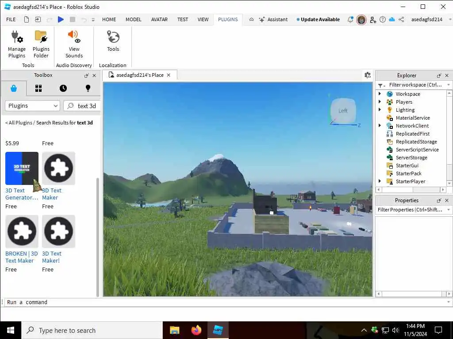Viewport: 453px width, 339px height.
Task: Expand the StarterPlayer tree node
Action: (380, 181)
